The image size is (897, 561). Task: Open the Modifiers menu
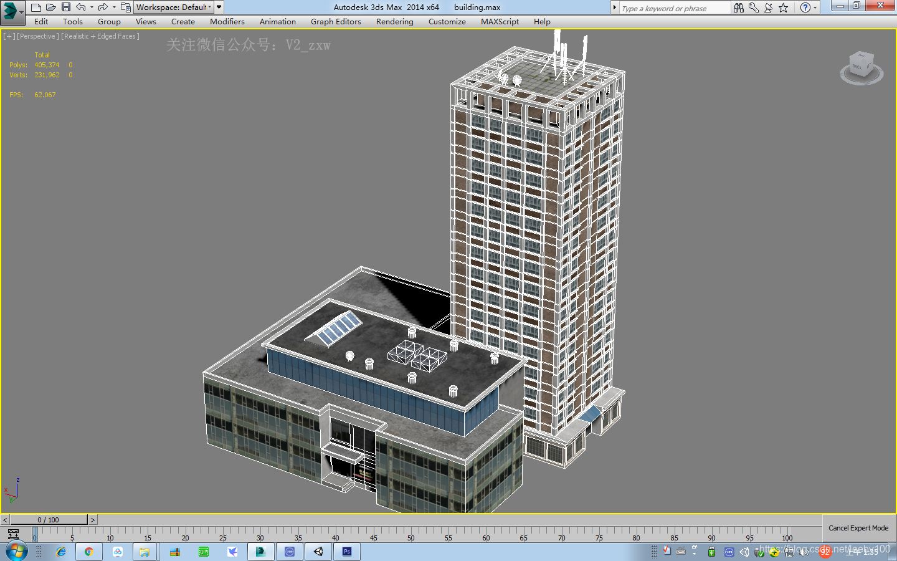pos(227,22)
